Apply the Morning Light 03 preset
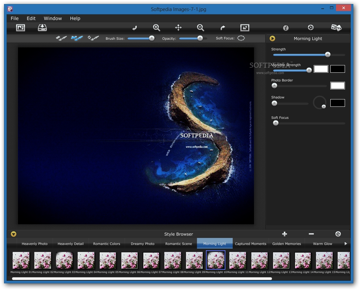The width and height of the screenshot is (360, 290). coord(64,260)
